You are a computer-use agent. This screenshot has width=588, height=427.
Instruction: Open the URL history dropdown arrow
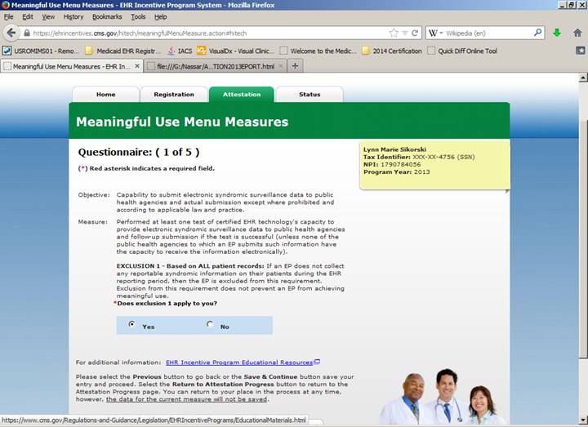(404, 33)
